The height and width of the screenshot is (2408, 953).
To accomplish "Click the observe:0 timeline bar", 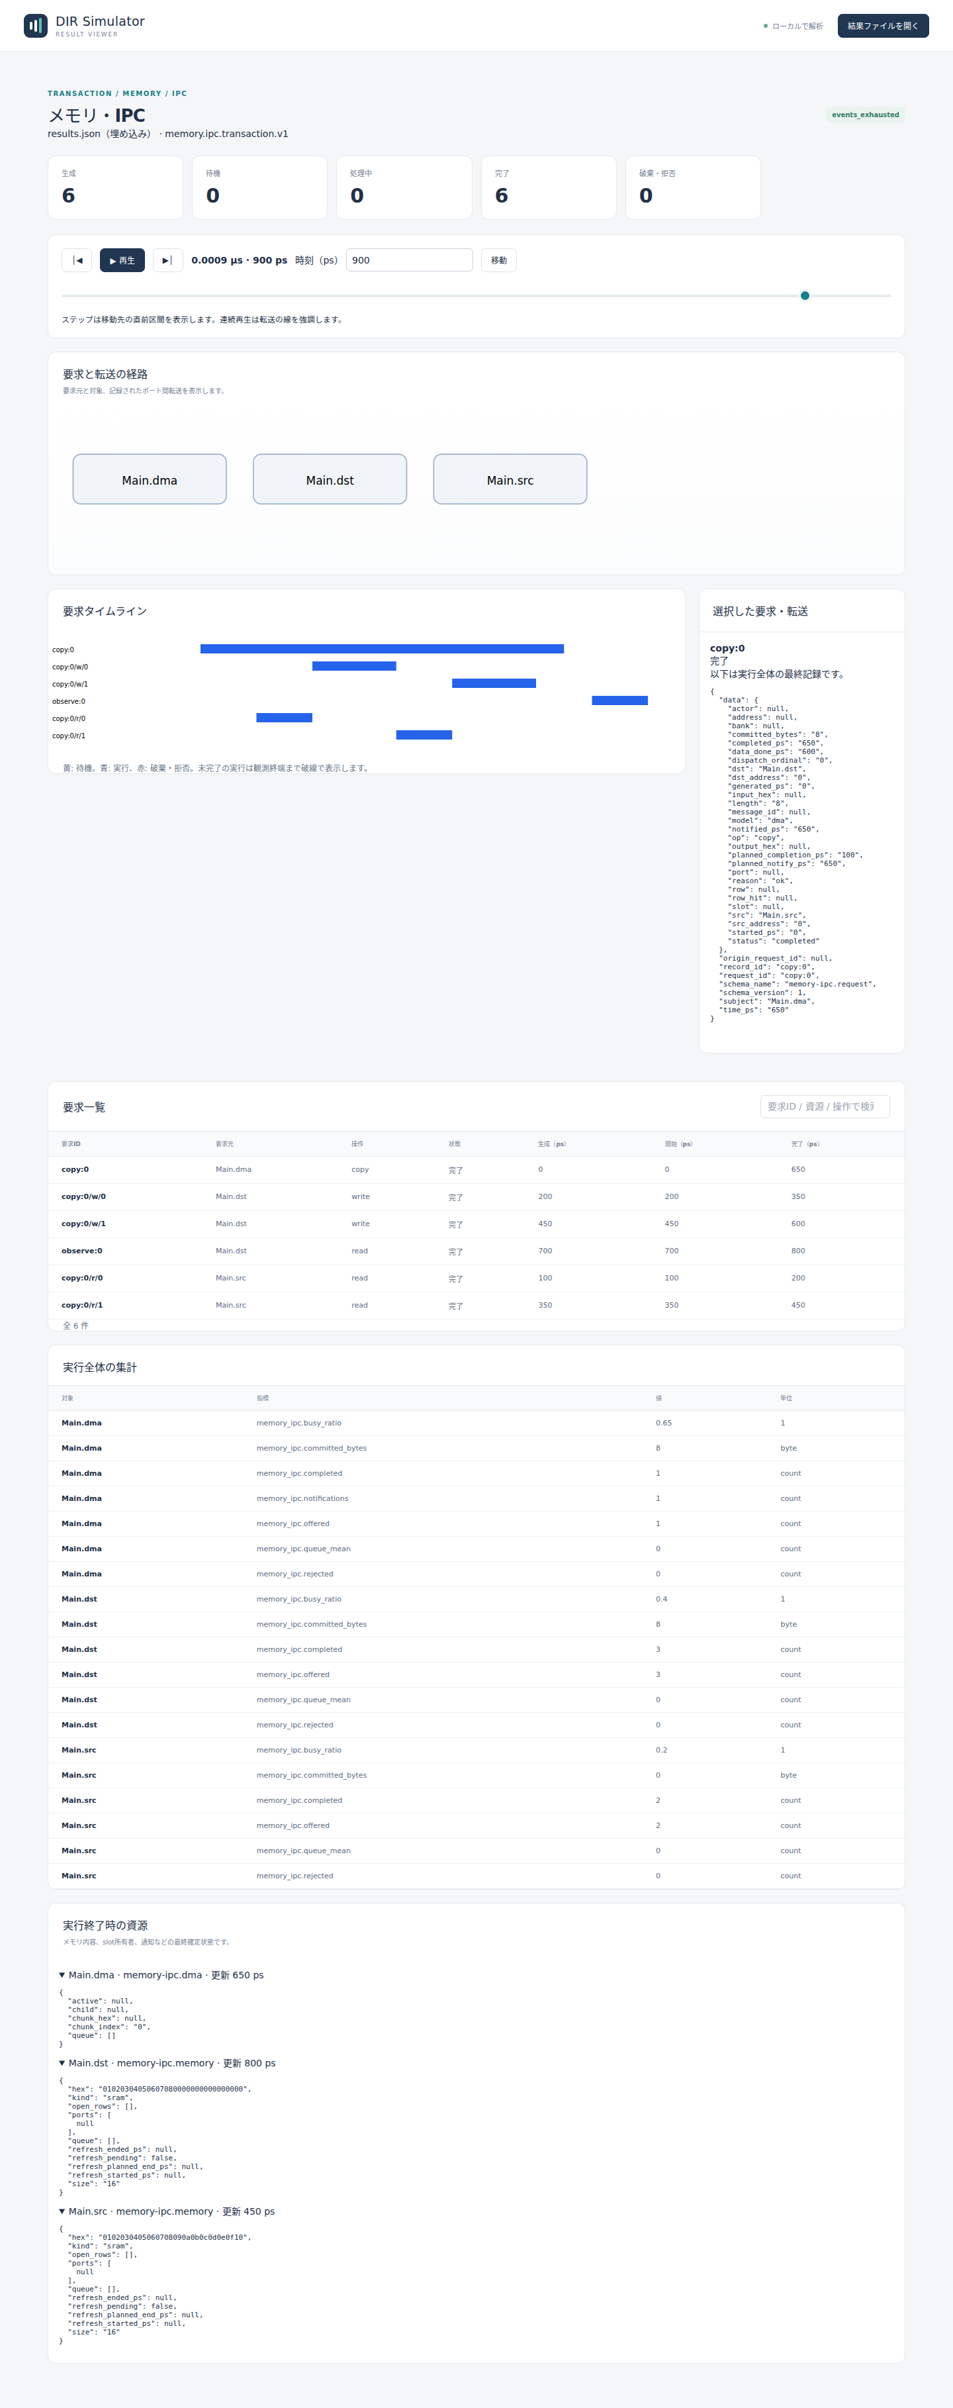I will pos(619,700).
